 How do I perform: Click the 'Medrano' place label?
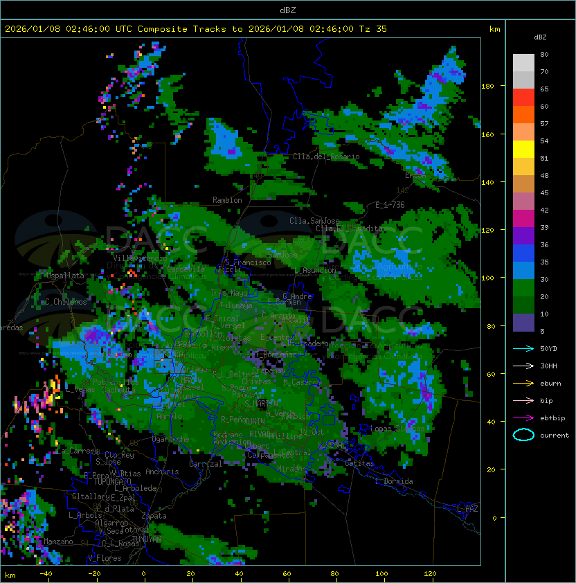pyautogui.click(x=228, y=435)
